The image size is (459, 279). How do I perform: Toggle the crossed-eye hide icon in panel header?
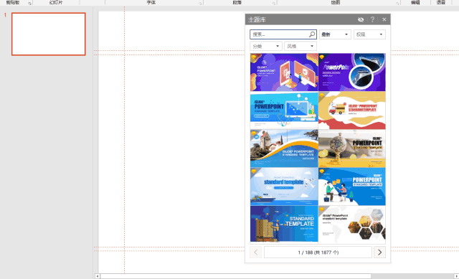click(361, 19)
